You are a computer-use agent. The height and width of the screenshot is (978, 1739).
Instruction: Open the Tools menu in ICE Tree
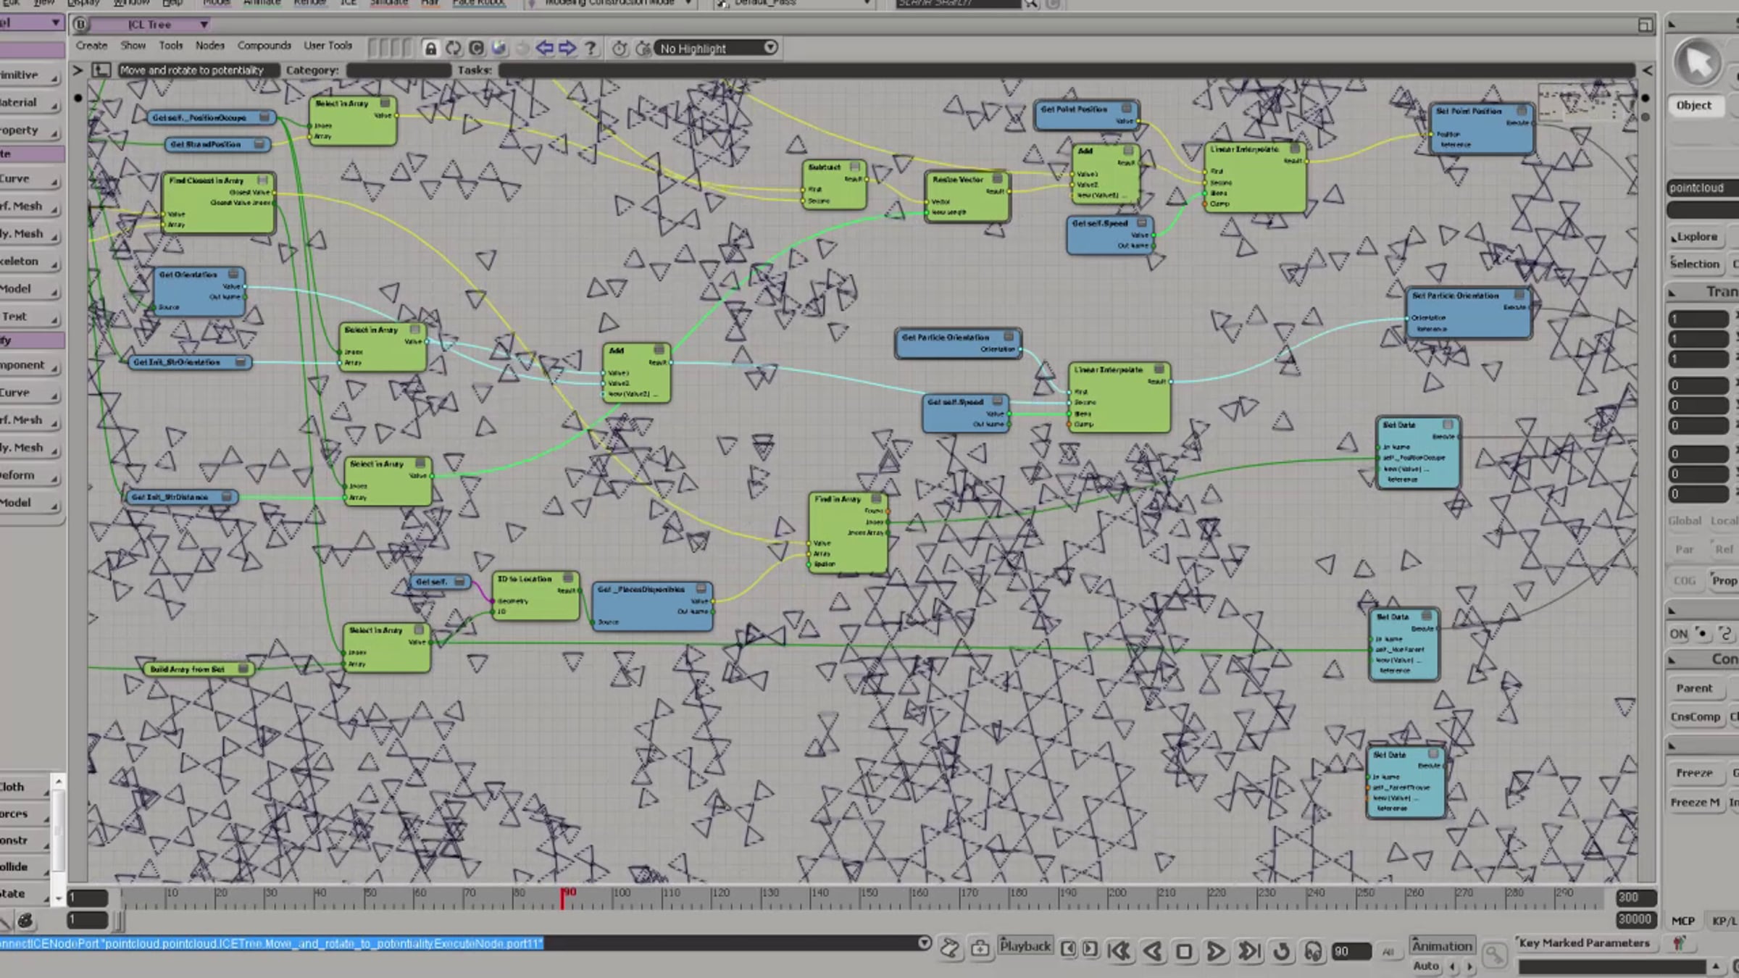pyautogui.click(x=171, y=46)
